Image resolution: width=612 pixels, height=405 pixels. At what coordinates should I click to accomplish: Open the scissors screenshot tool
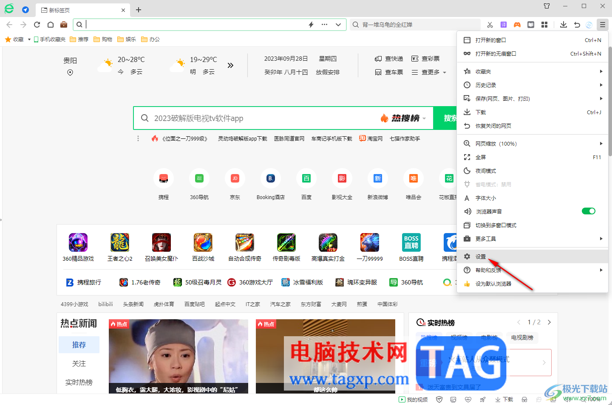(x=490, y=25)
